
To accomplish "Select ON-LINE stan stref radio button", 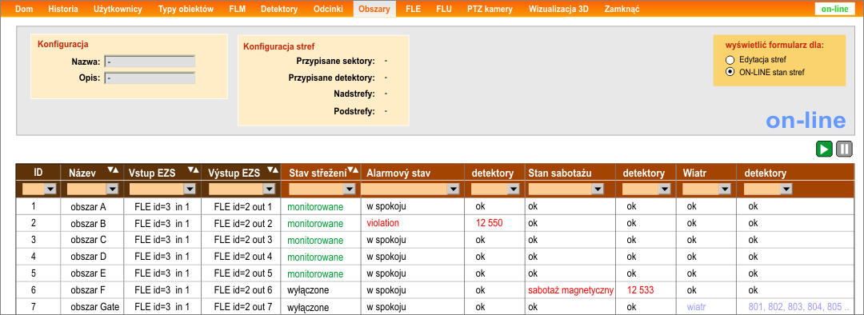I will click(730, 72).
